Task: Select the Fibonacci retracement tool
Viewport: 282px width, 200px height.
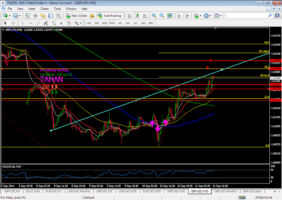Action: 54,23
